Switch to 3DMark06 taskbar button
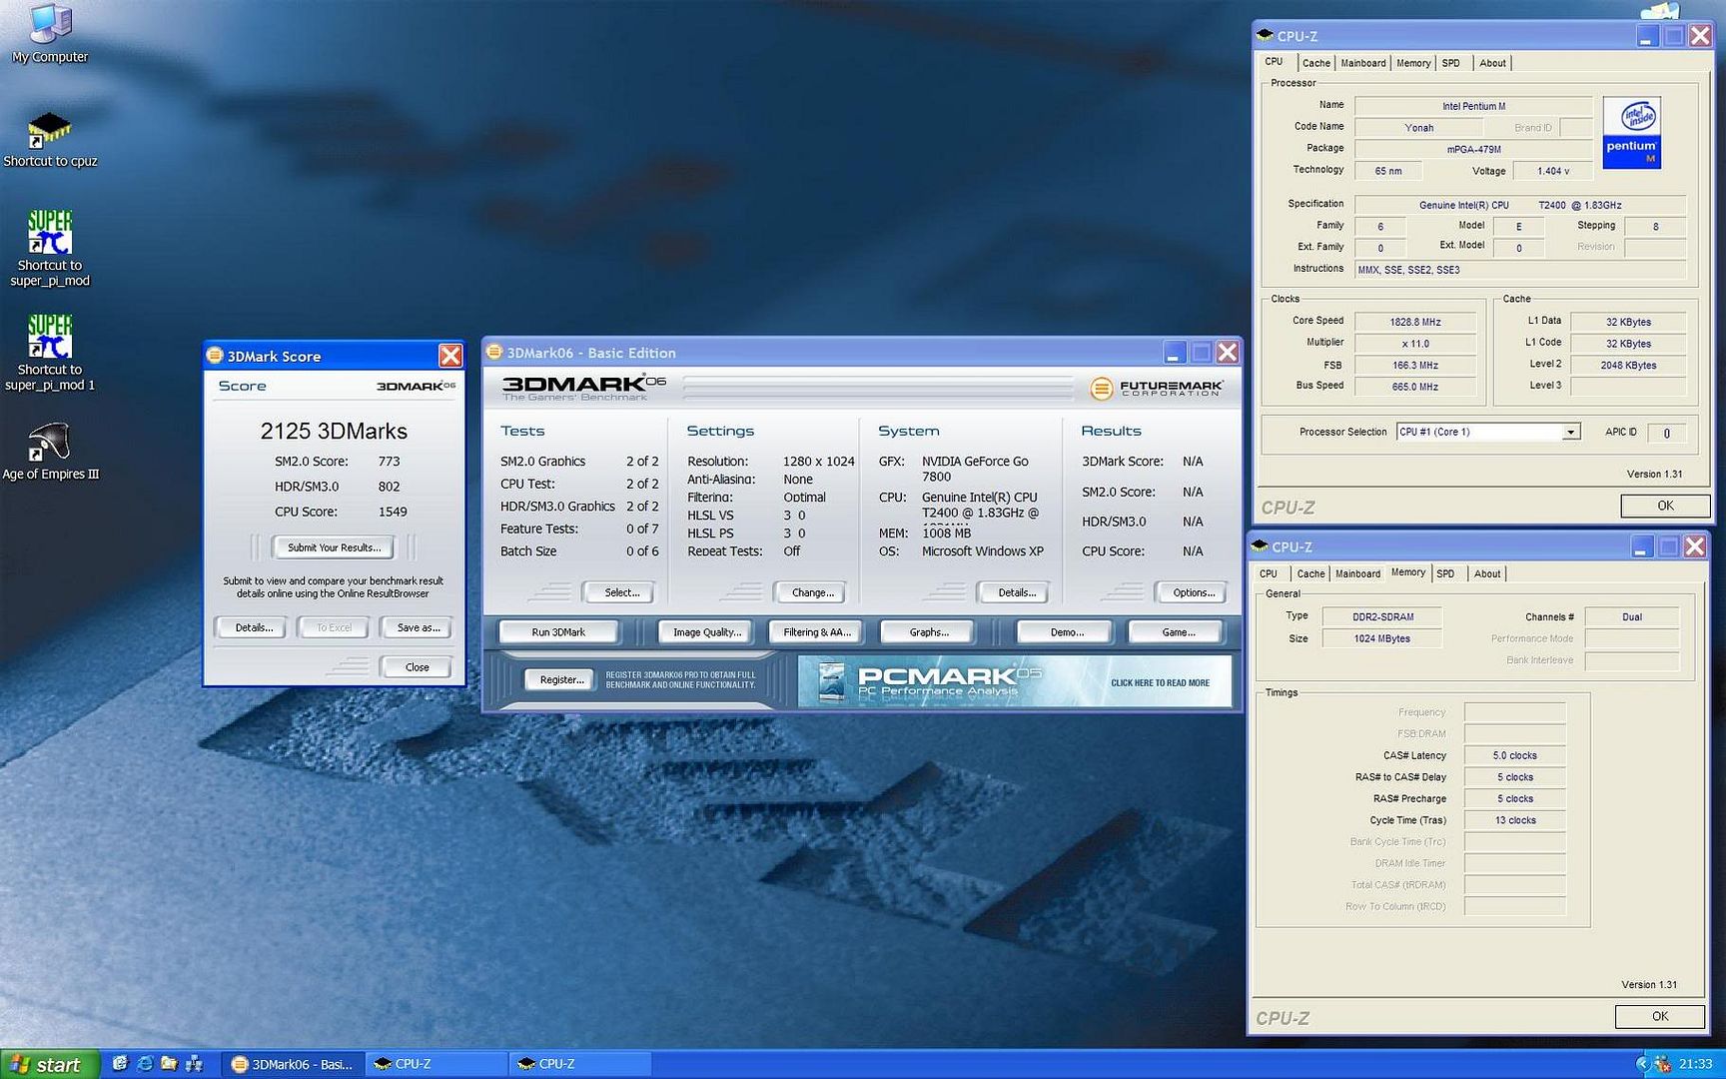 (x=292, y=1064)
